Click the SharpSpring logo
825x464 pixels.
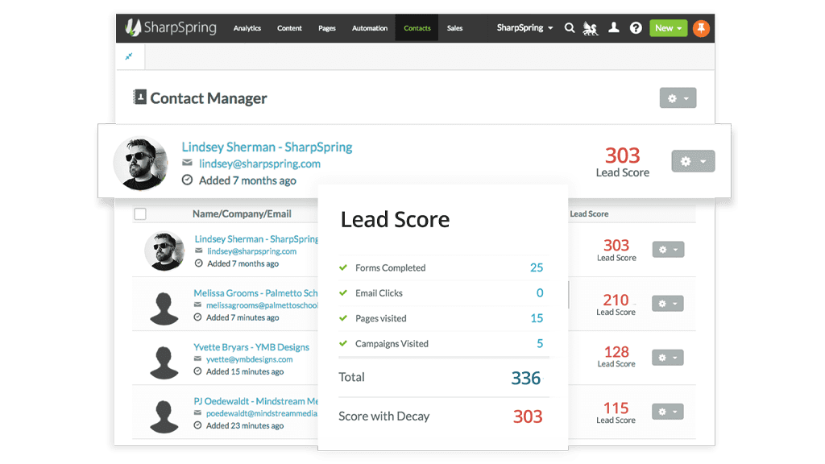(171, 27)
